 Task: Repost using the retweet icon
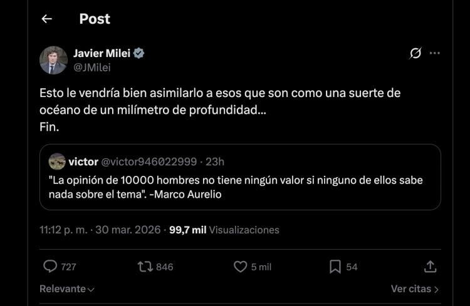coord(145,267)
